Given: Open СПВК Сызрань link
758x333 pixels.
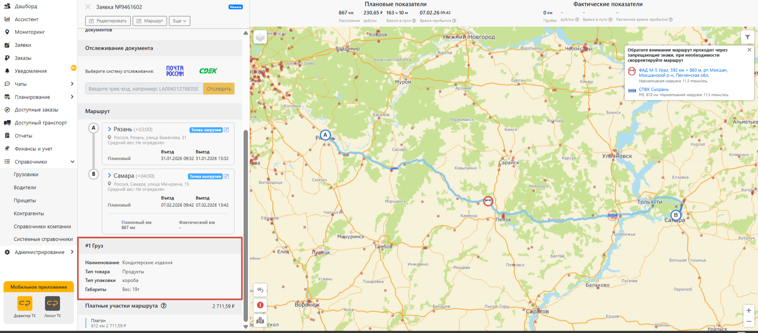Looking at the screenshot, I should click(654, 90).
